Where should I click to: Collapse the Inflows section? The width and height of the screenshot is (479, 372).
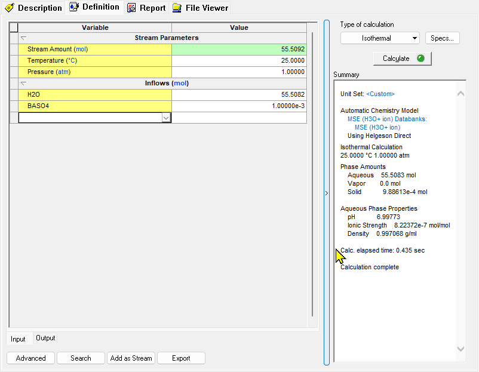tap(23, 84)
